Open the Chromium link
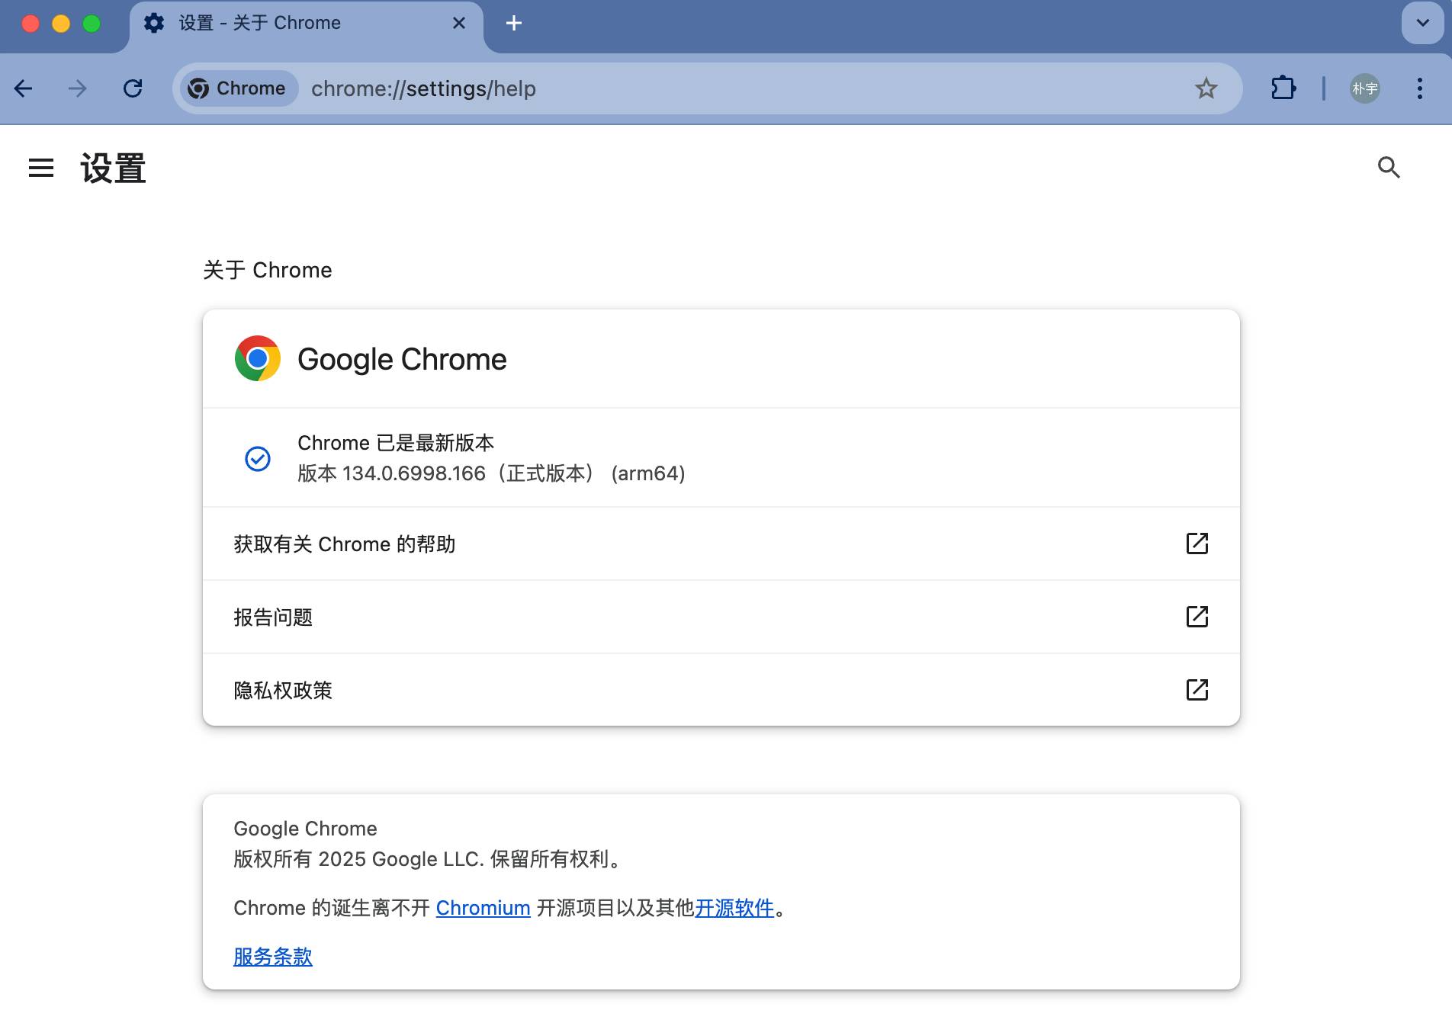Viewport: 1452px width, 1023px height. click(x=483, y=908)
